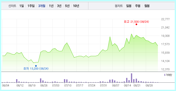This screenshot has height=91, width=176.
Task: Click the 06/19 date axis label
Action: (32, 86)
